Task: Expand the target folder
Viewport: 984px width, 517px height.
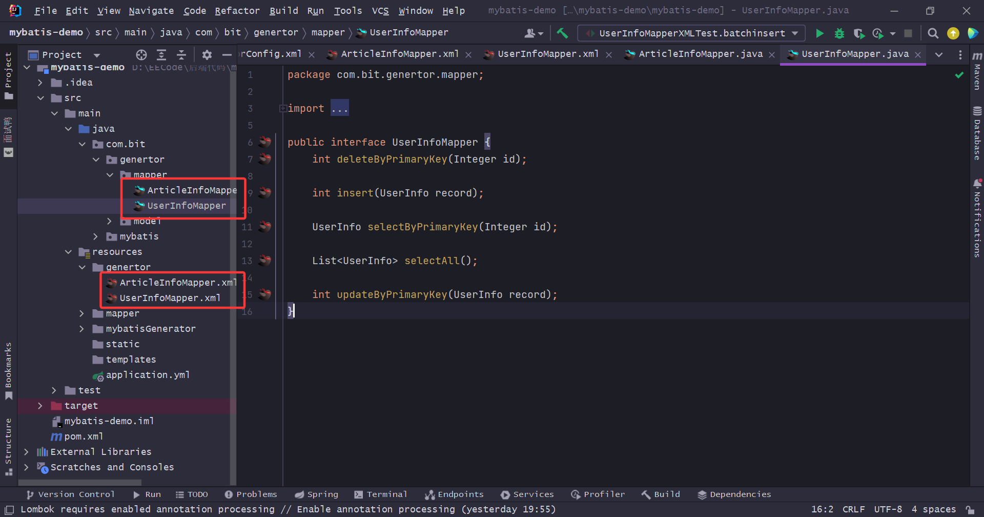Action: pyautogui.click(x=40, y=406)
